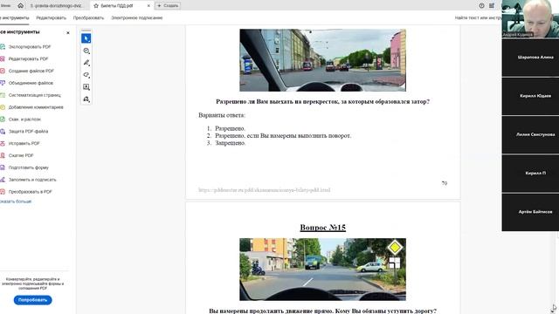Click the Help question-mark icon
Screen dimensions: 559x314
(x=481, y=6)
